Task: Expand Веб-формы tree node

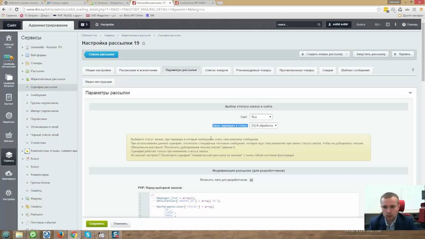Action: pos(23,55)
